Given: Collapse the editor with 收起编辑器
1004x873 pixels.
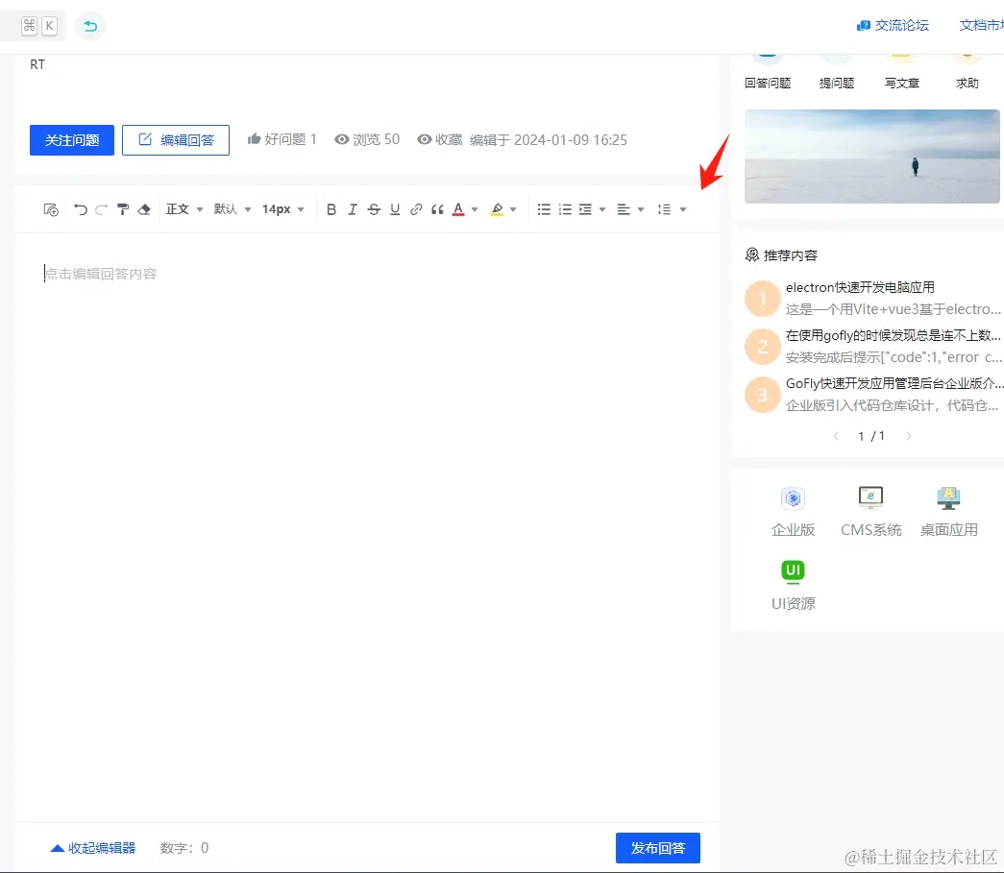Looking at the screenshot, I should (x=93, y=848).
